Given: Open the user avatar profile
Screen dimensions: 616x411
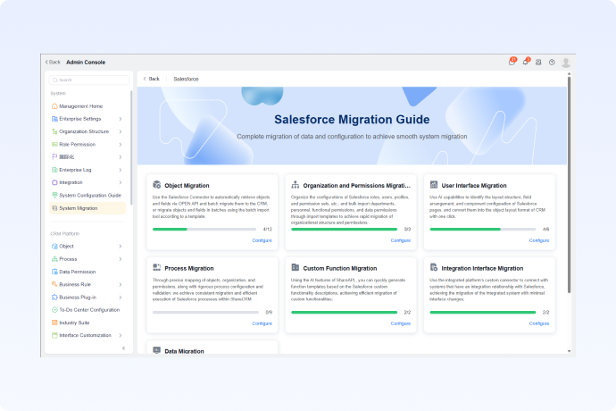Looking at the screenshot, I should tap(566, 63).
